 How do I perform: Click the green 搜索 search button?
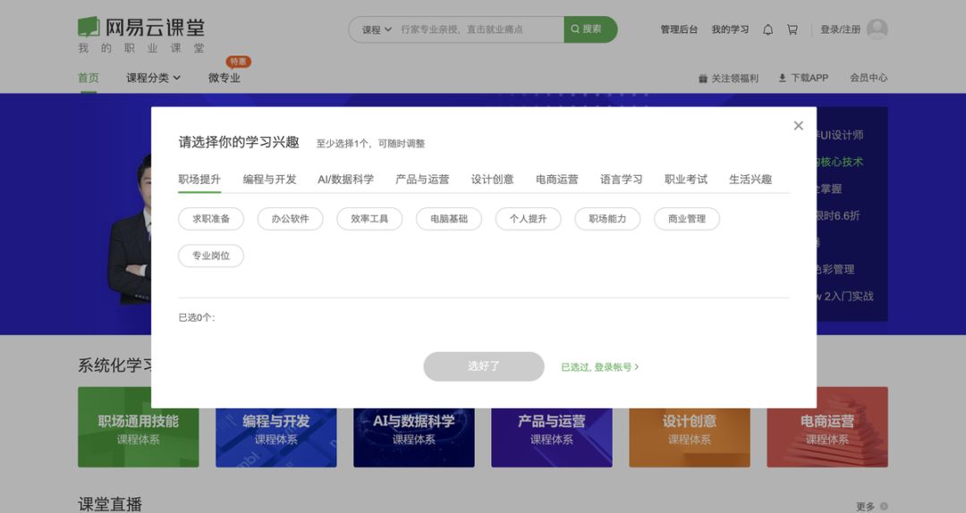[x=590, y=29]
